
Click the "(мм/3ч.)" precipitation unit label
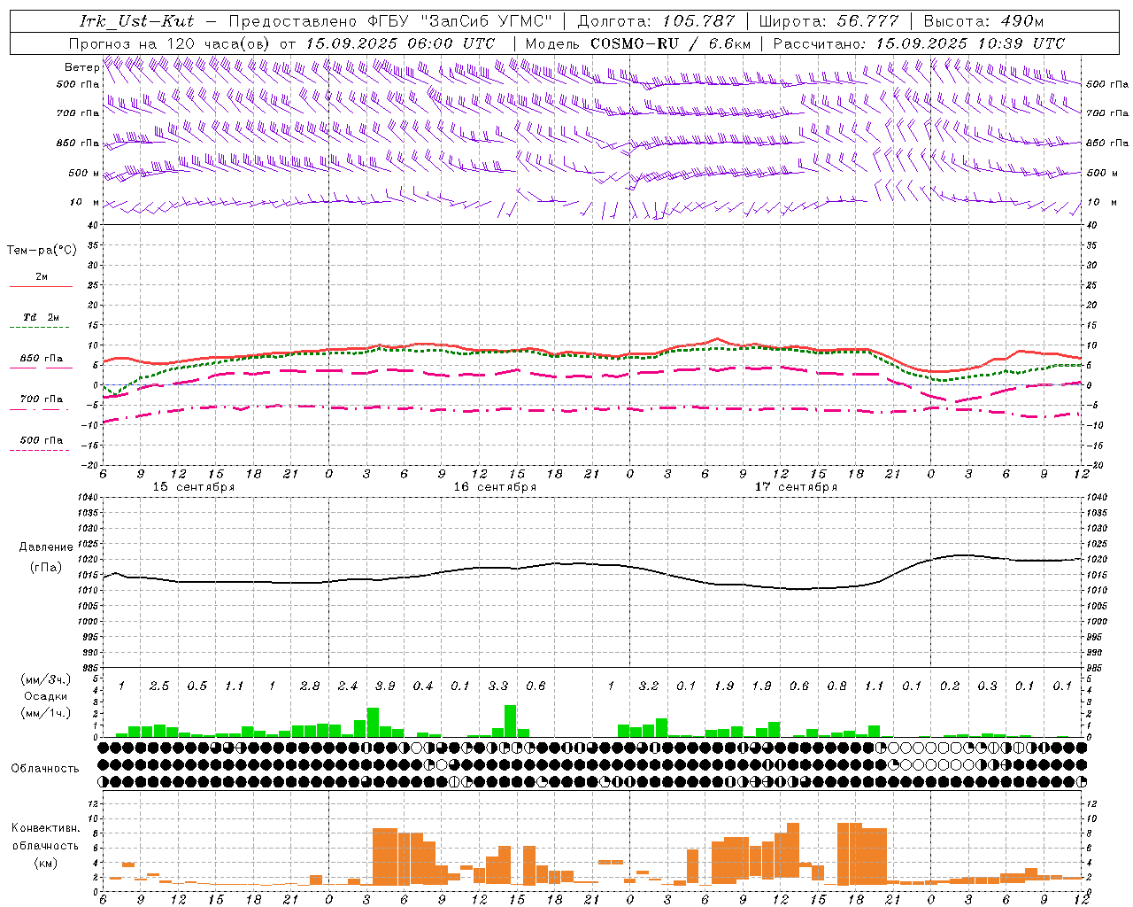point(46,679)
